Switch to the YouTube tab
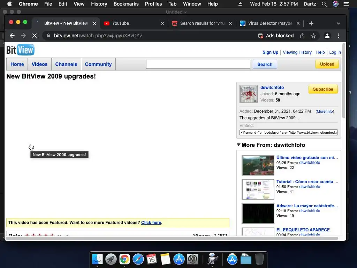 pyautogui.click(x=134, y=23)
